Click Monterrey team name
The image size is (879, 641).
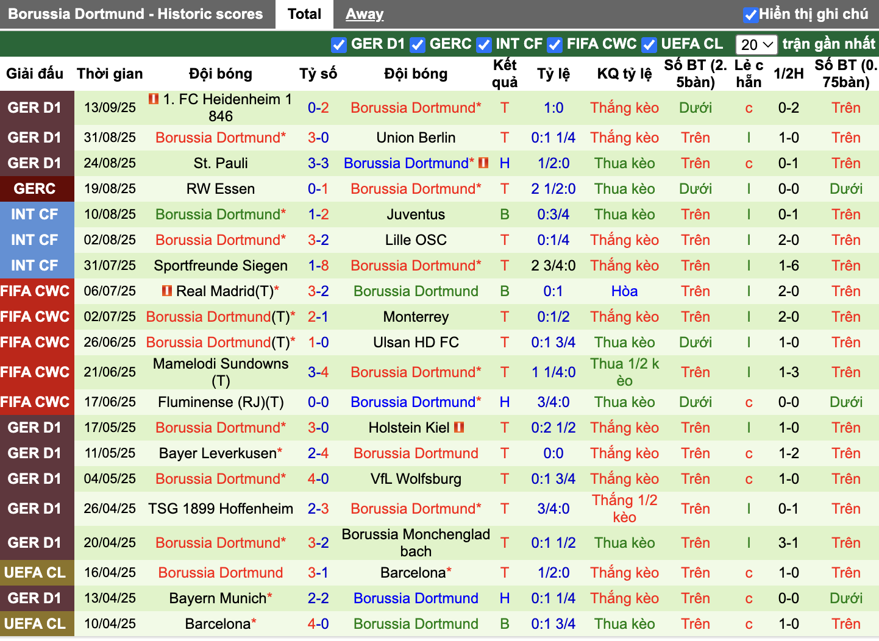(416, 317)
